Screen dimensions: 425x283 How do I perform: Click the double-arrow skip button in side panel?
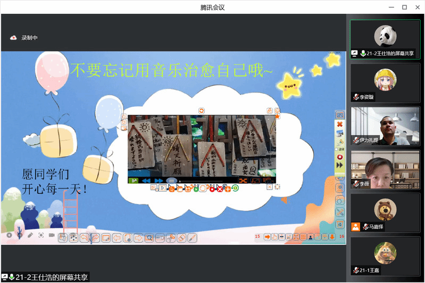pos(340,166)
